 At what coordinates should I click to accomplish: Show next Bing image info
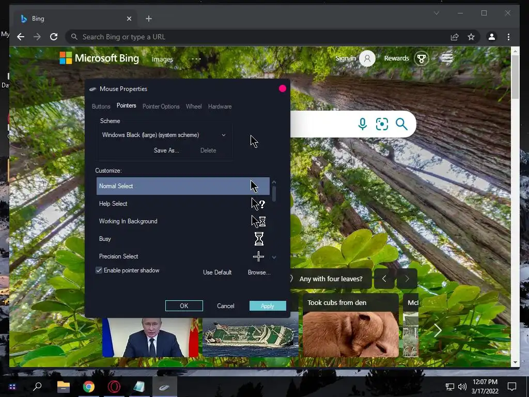[407, 279]
